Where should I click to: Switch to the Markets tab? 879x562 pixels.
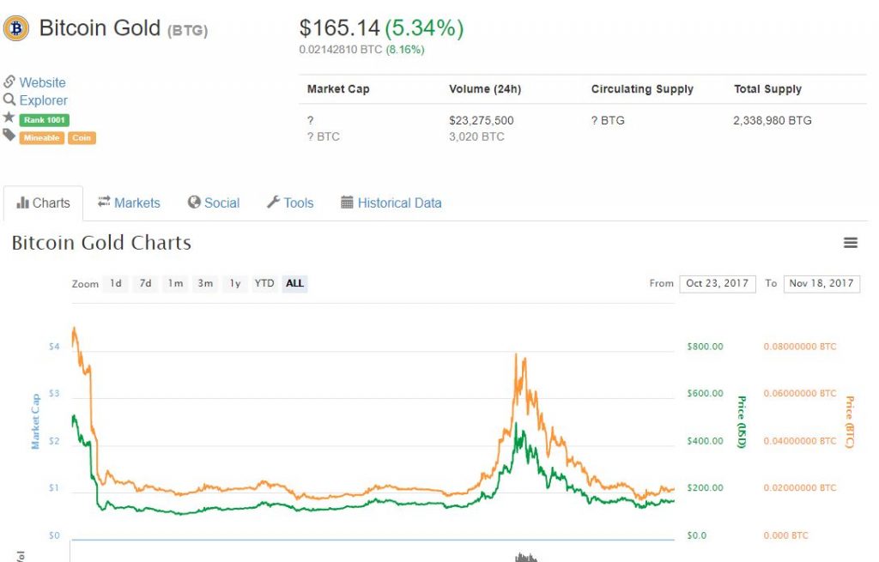pyautogui.click(x=129, y=202)
